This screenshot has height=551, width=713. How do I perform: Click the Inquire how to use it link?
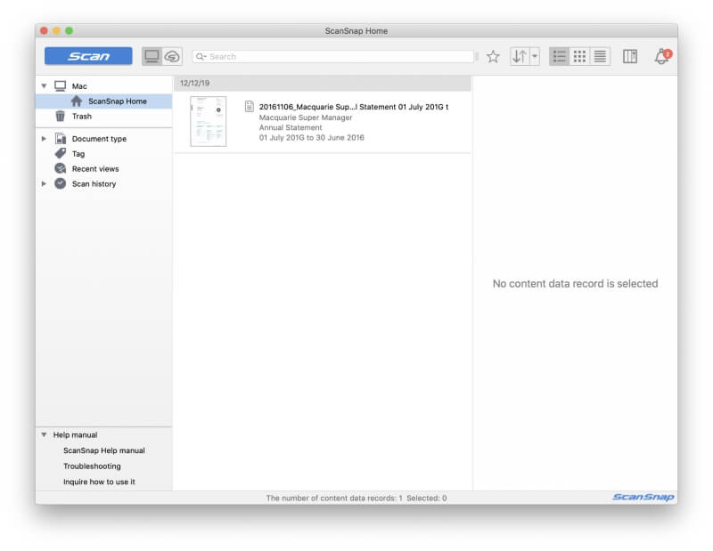(99, 482)
